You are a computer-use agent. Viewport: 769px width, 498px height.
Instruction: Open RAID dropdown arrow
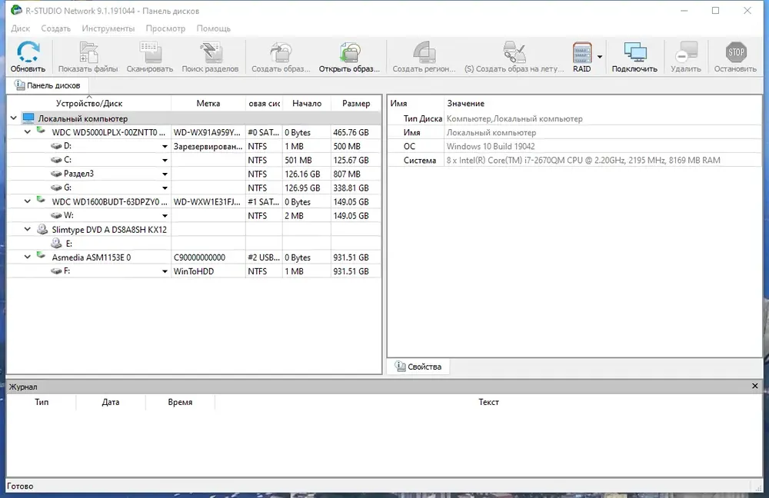click(x=599, y=57)
